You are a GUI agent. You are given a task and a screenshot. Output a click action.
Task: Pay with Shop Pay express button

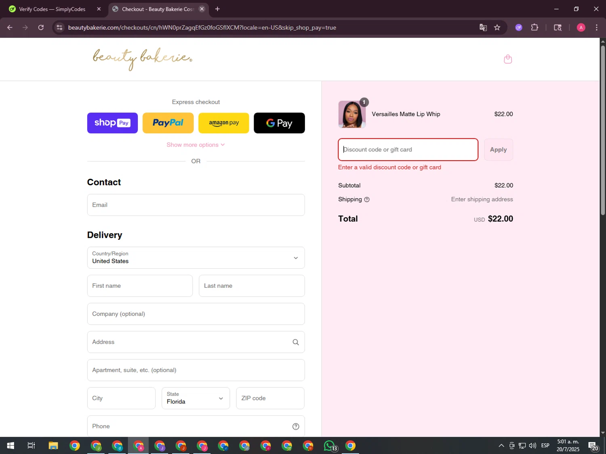[112, 123]
